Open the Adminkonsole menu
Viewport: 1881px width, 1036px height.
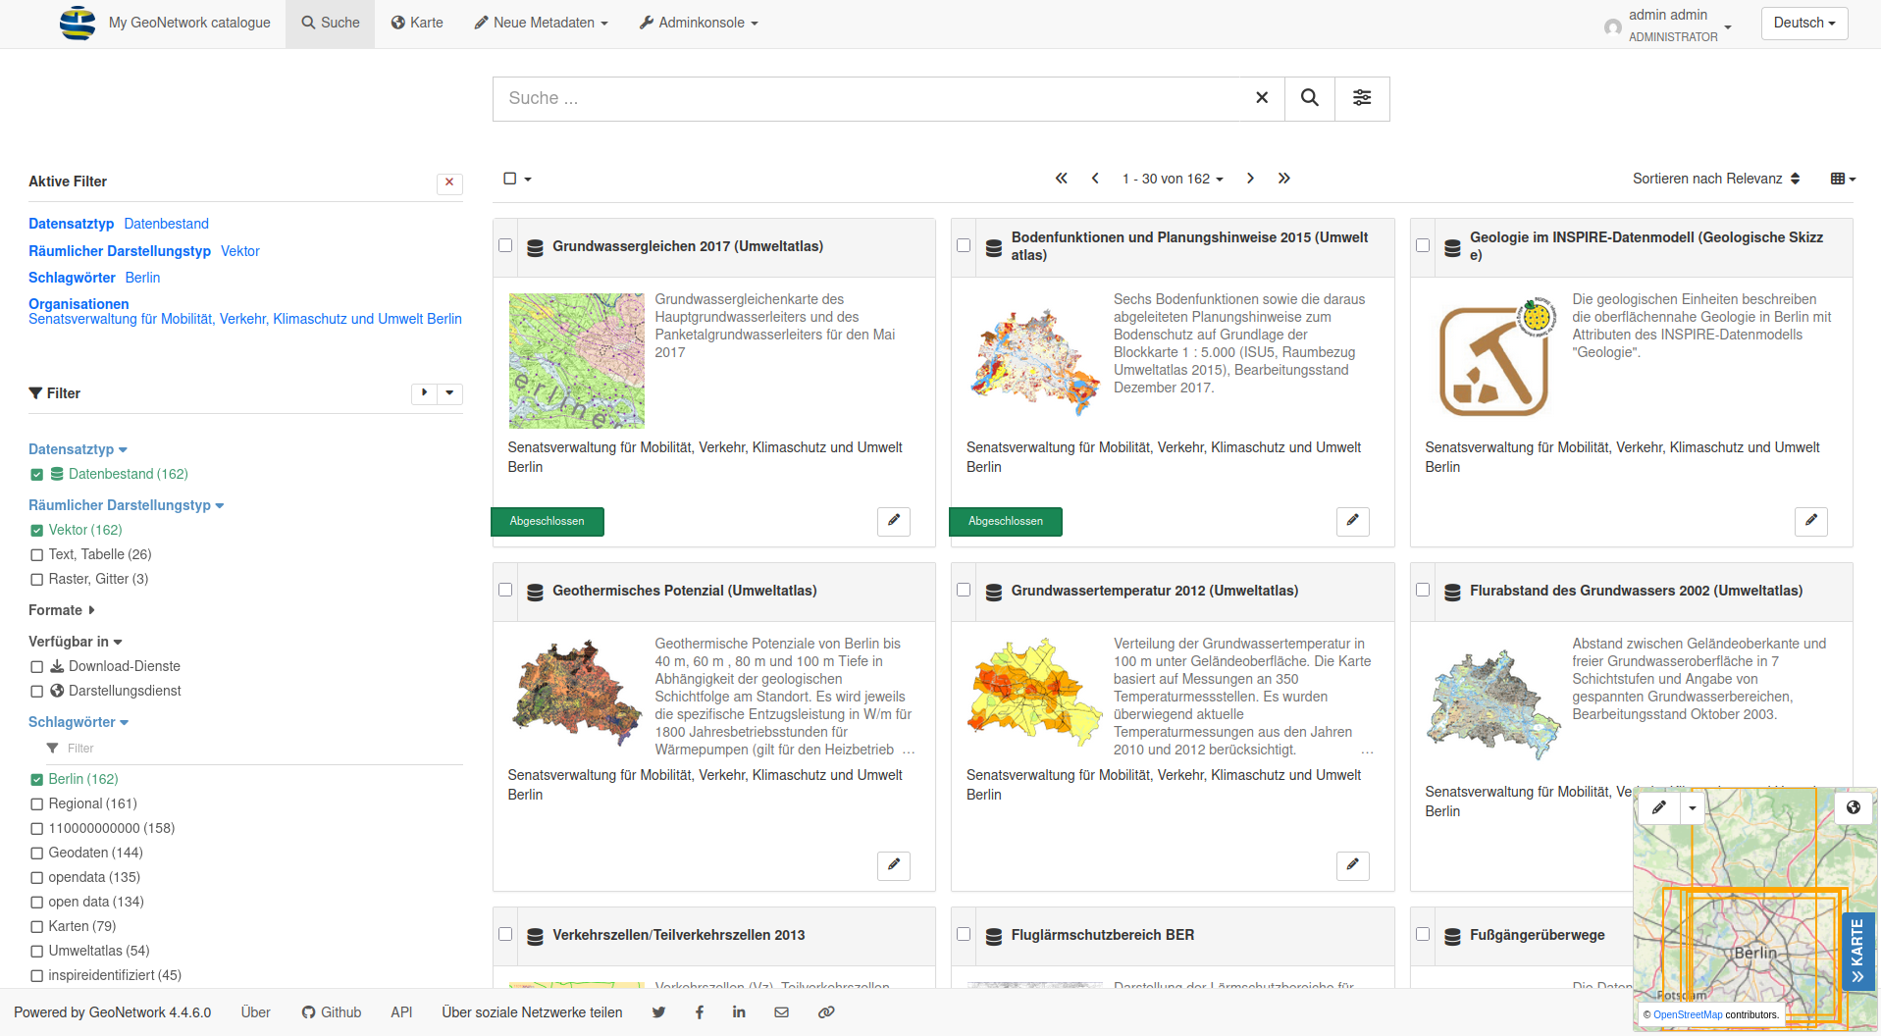coord(698,23)
